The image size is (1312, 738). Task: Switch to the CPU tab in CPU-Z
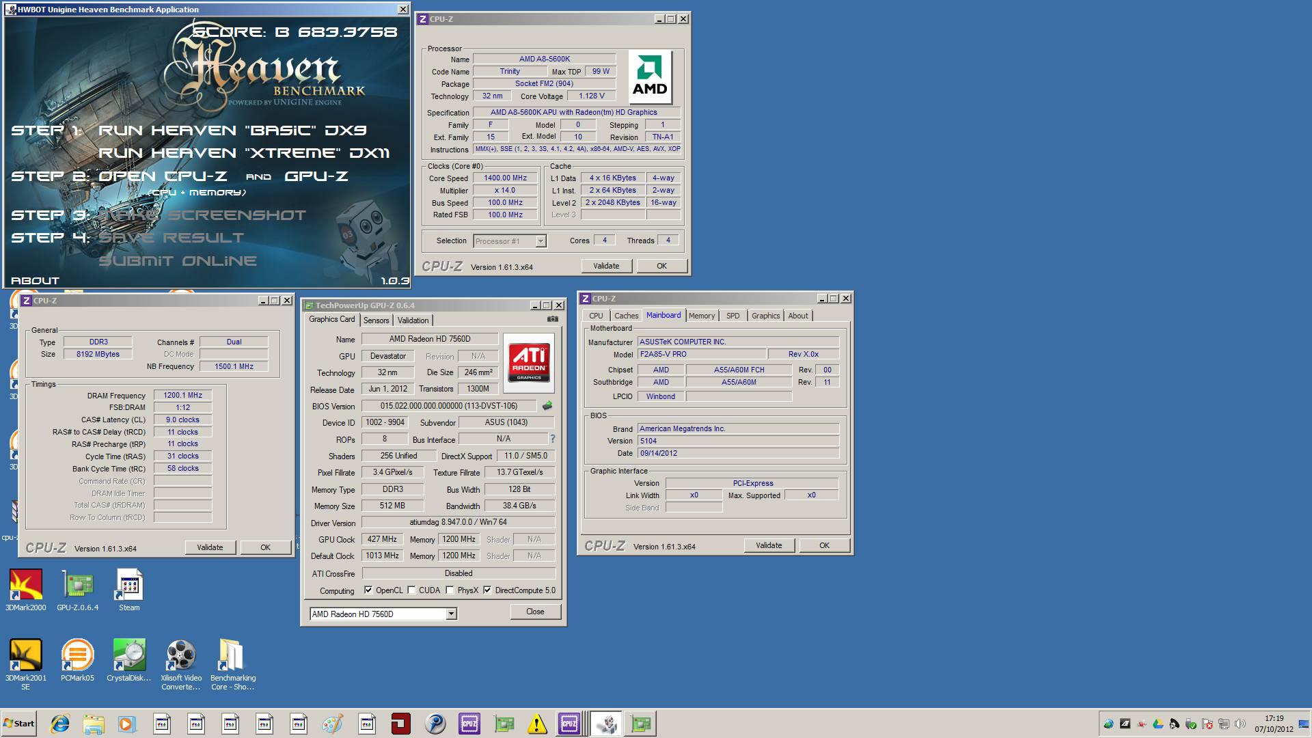pyautogui.click(x=596, y=316)
